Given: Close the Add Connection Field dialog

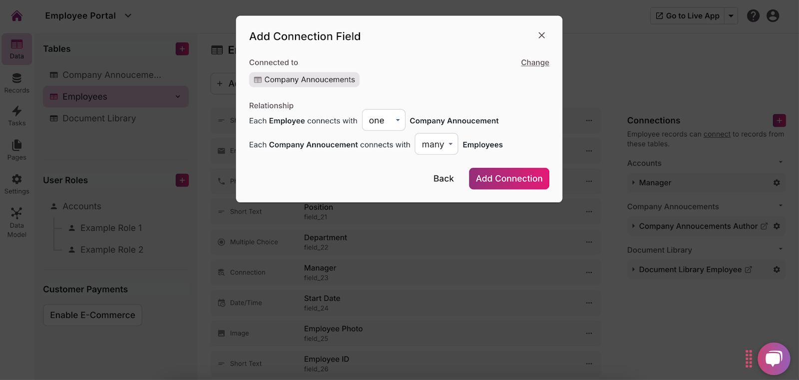Looking at the screenshot, I should pos(541,35).
